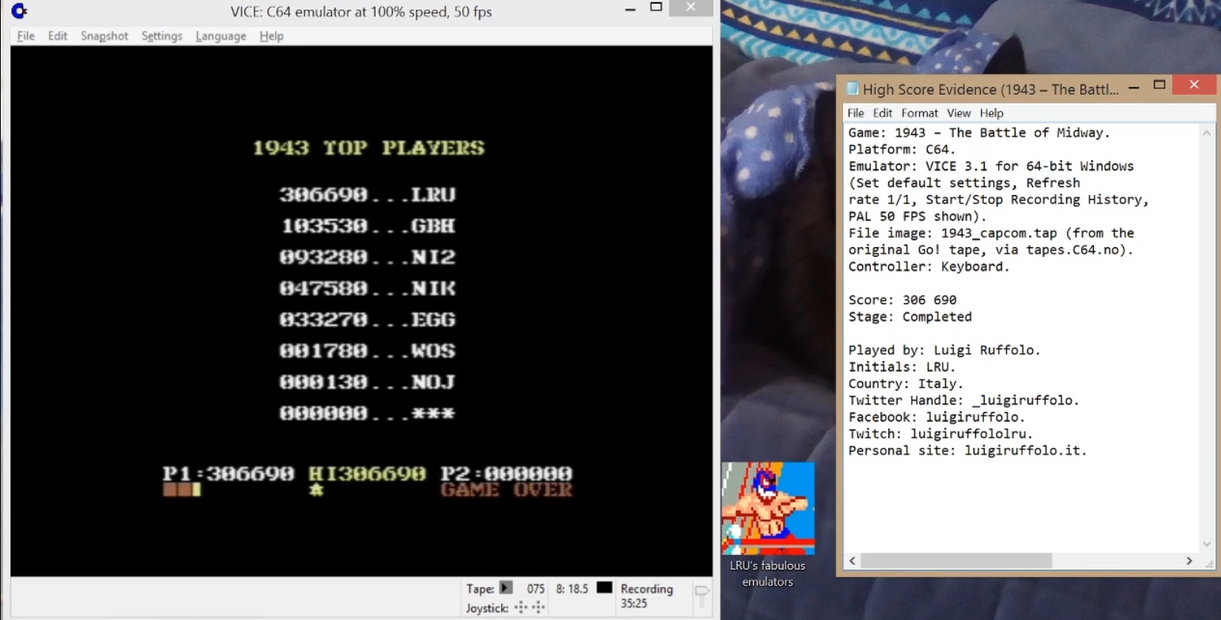The width and height of the screenshot is (1221, 620).
Task: Click the VICE Commodore logo icon
Action: pos(20,11)
